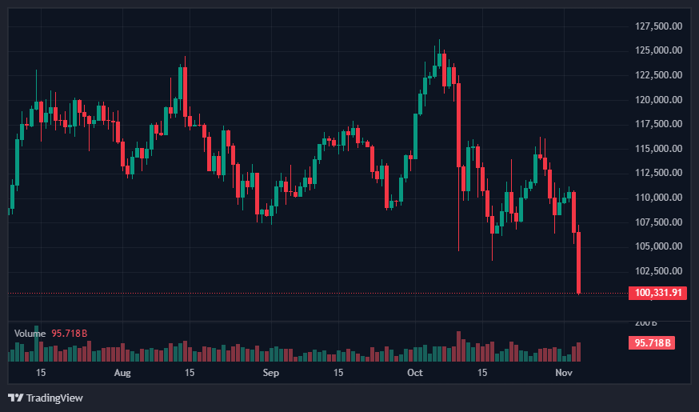Select the Volume indicator legend label
The image size is (699, 412).
coord(30,333)
